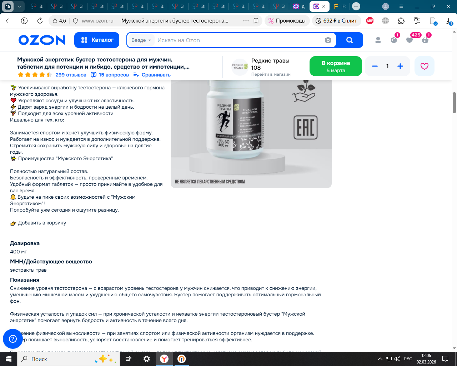Open the shopping cart basket icon

click(425, 40)
